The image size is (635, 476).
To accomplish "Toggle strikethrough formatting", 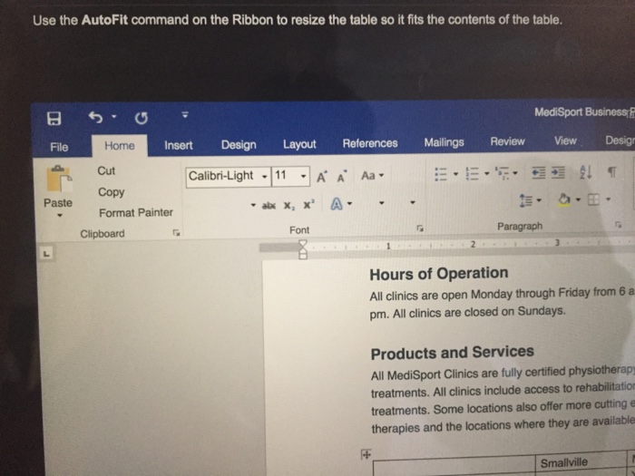I will pos(269,206).
